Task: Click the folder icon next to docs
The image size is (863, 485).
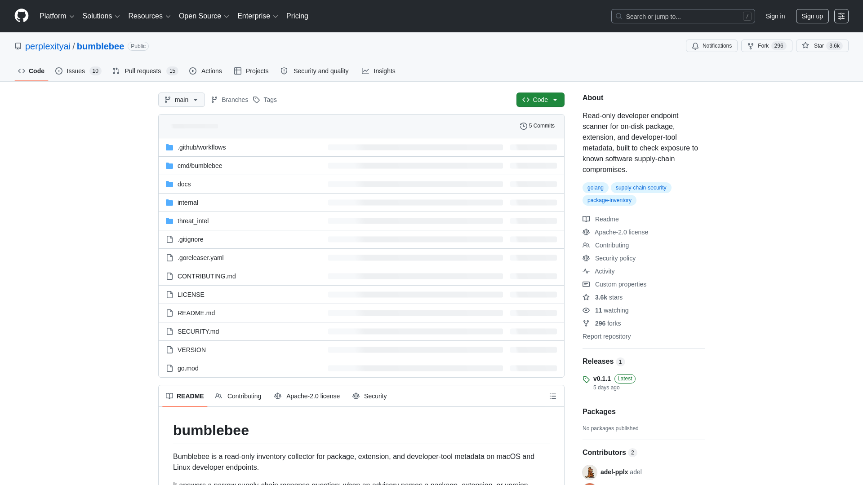Action: pyautogui.click(x=169, y=184)
